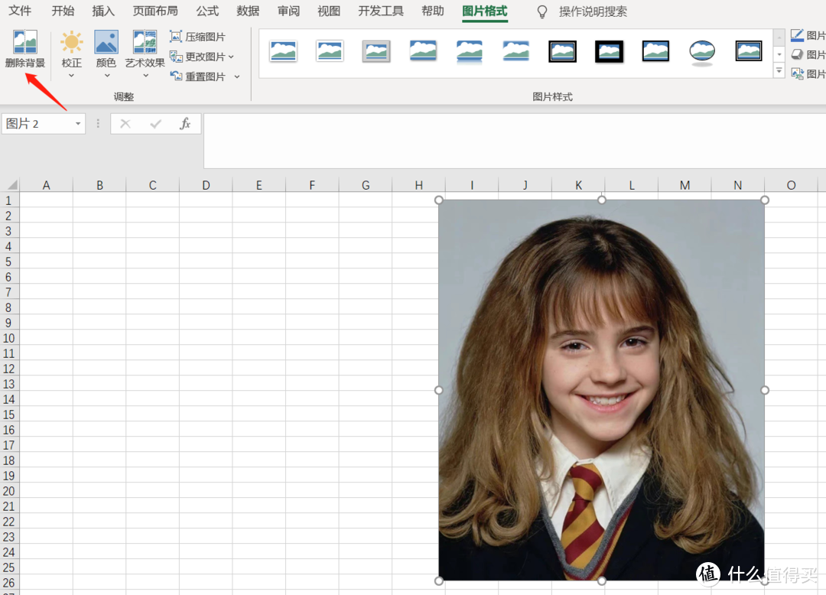This screenshot has width=826, height=595.
Task: Click 压缩图片 compress pictures
Action: [198, 37]
